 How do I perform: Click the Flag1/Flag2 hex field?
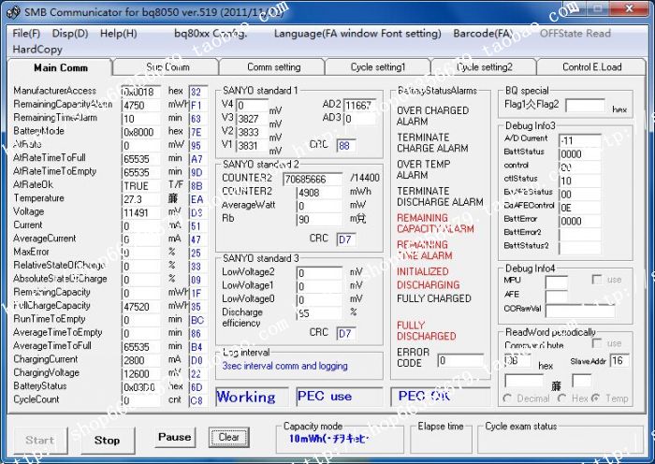(x=585, y=106)
